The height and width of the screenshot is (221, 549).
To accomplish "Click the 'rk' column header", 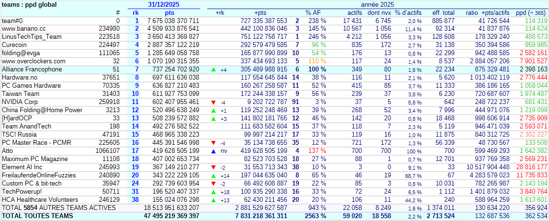I will click(136, 12).
